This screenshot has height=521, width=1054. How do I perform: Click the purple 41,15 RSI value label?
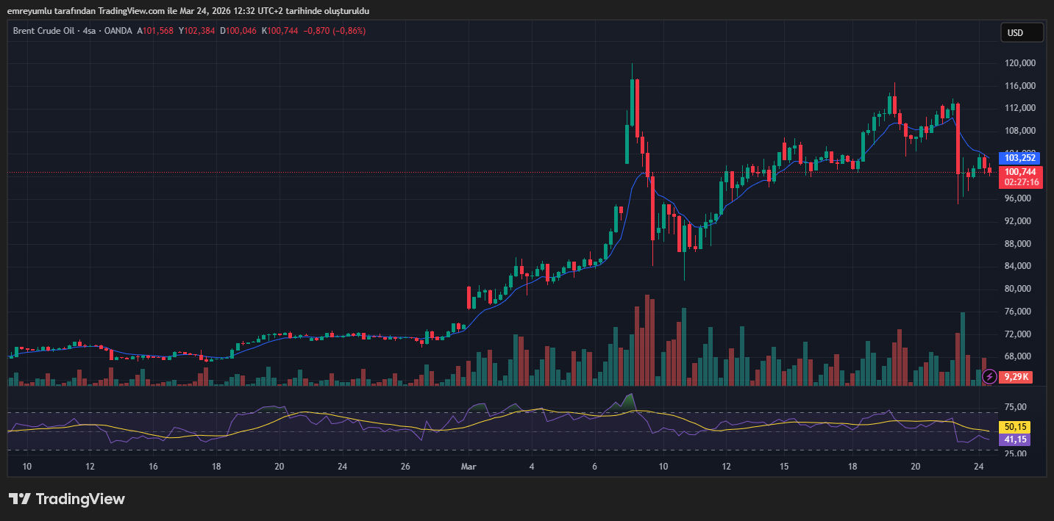[1014, 439]
